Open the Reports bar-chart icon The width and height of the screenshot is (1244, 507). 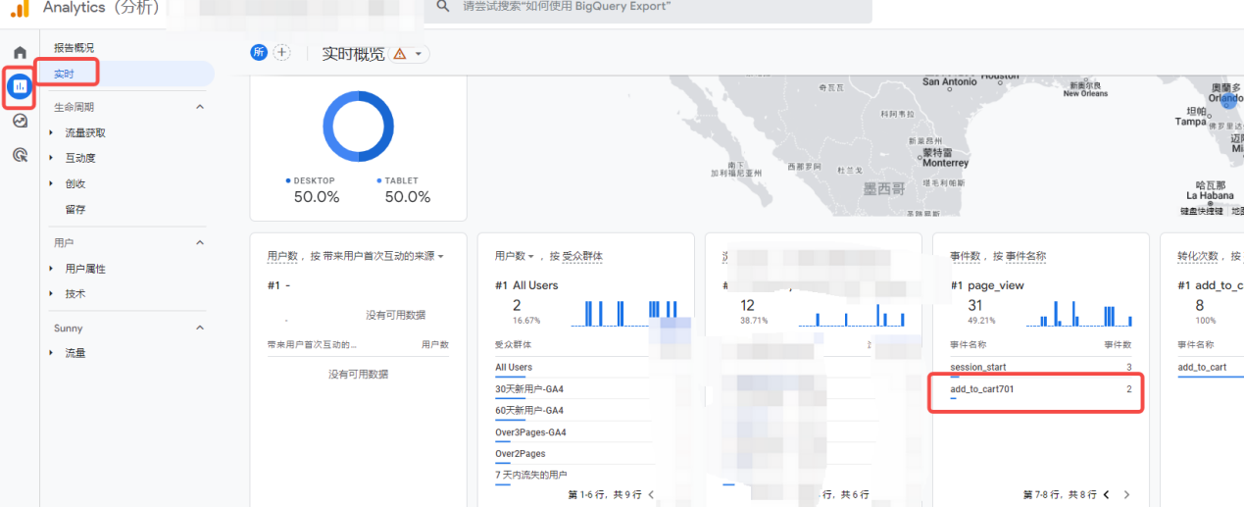(20, 86)
